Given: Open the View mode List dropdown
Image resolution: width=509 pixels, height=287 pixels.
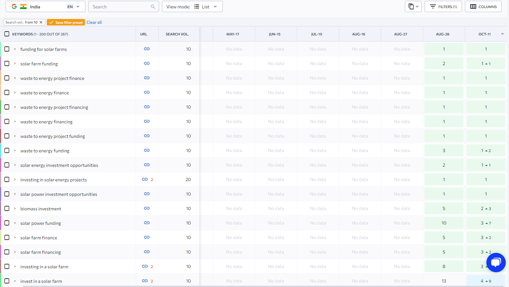Looking at the screenshot, I should click(x=192, y=7).
